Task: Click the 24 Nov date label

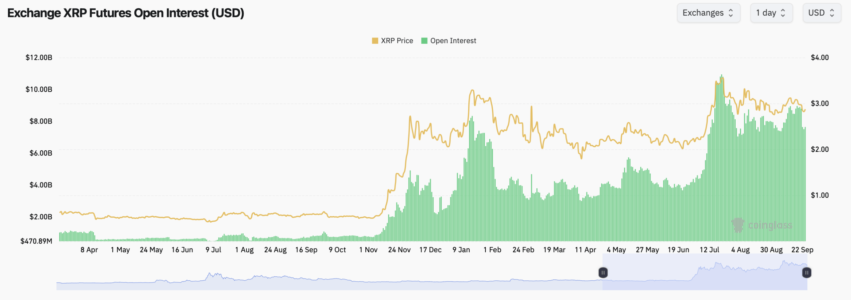Action: coord(399,250)
